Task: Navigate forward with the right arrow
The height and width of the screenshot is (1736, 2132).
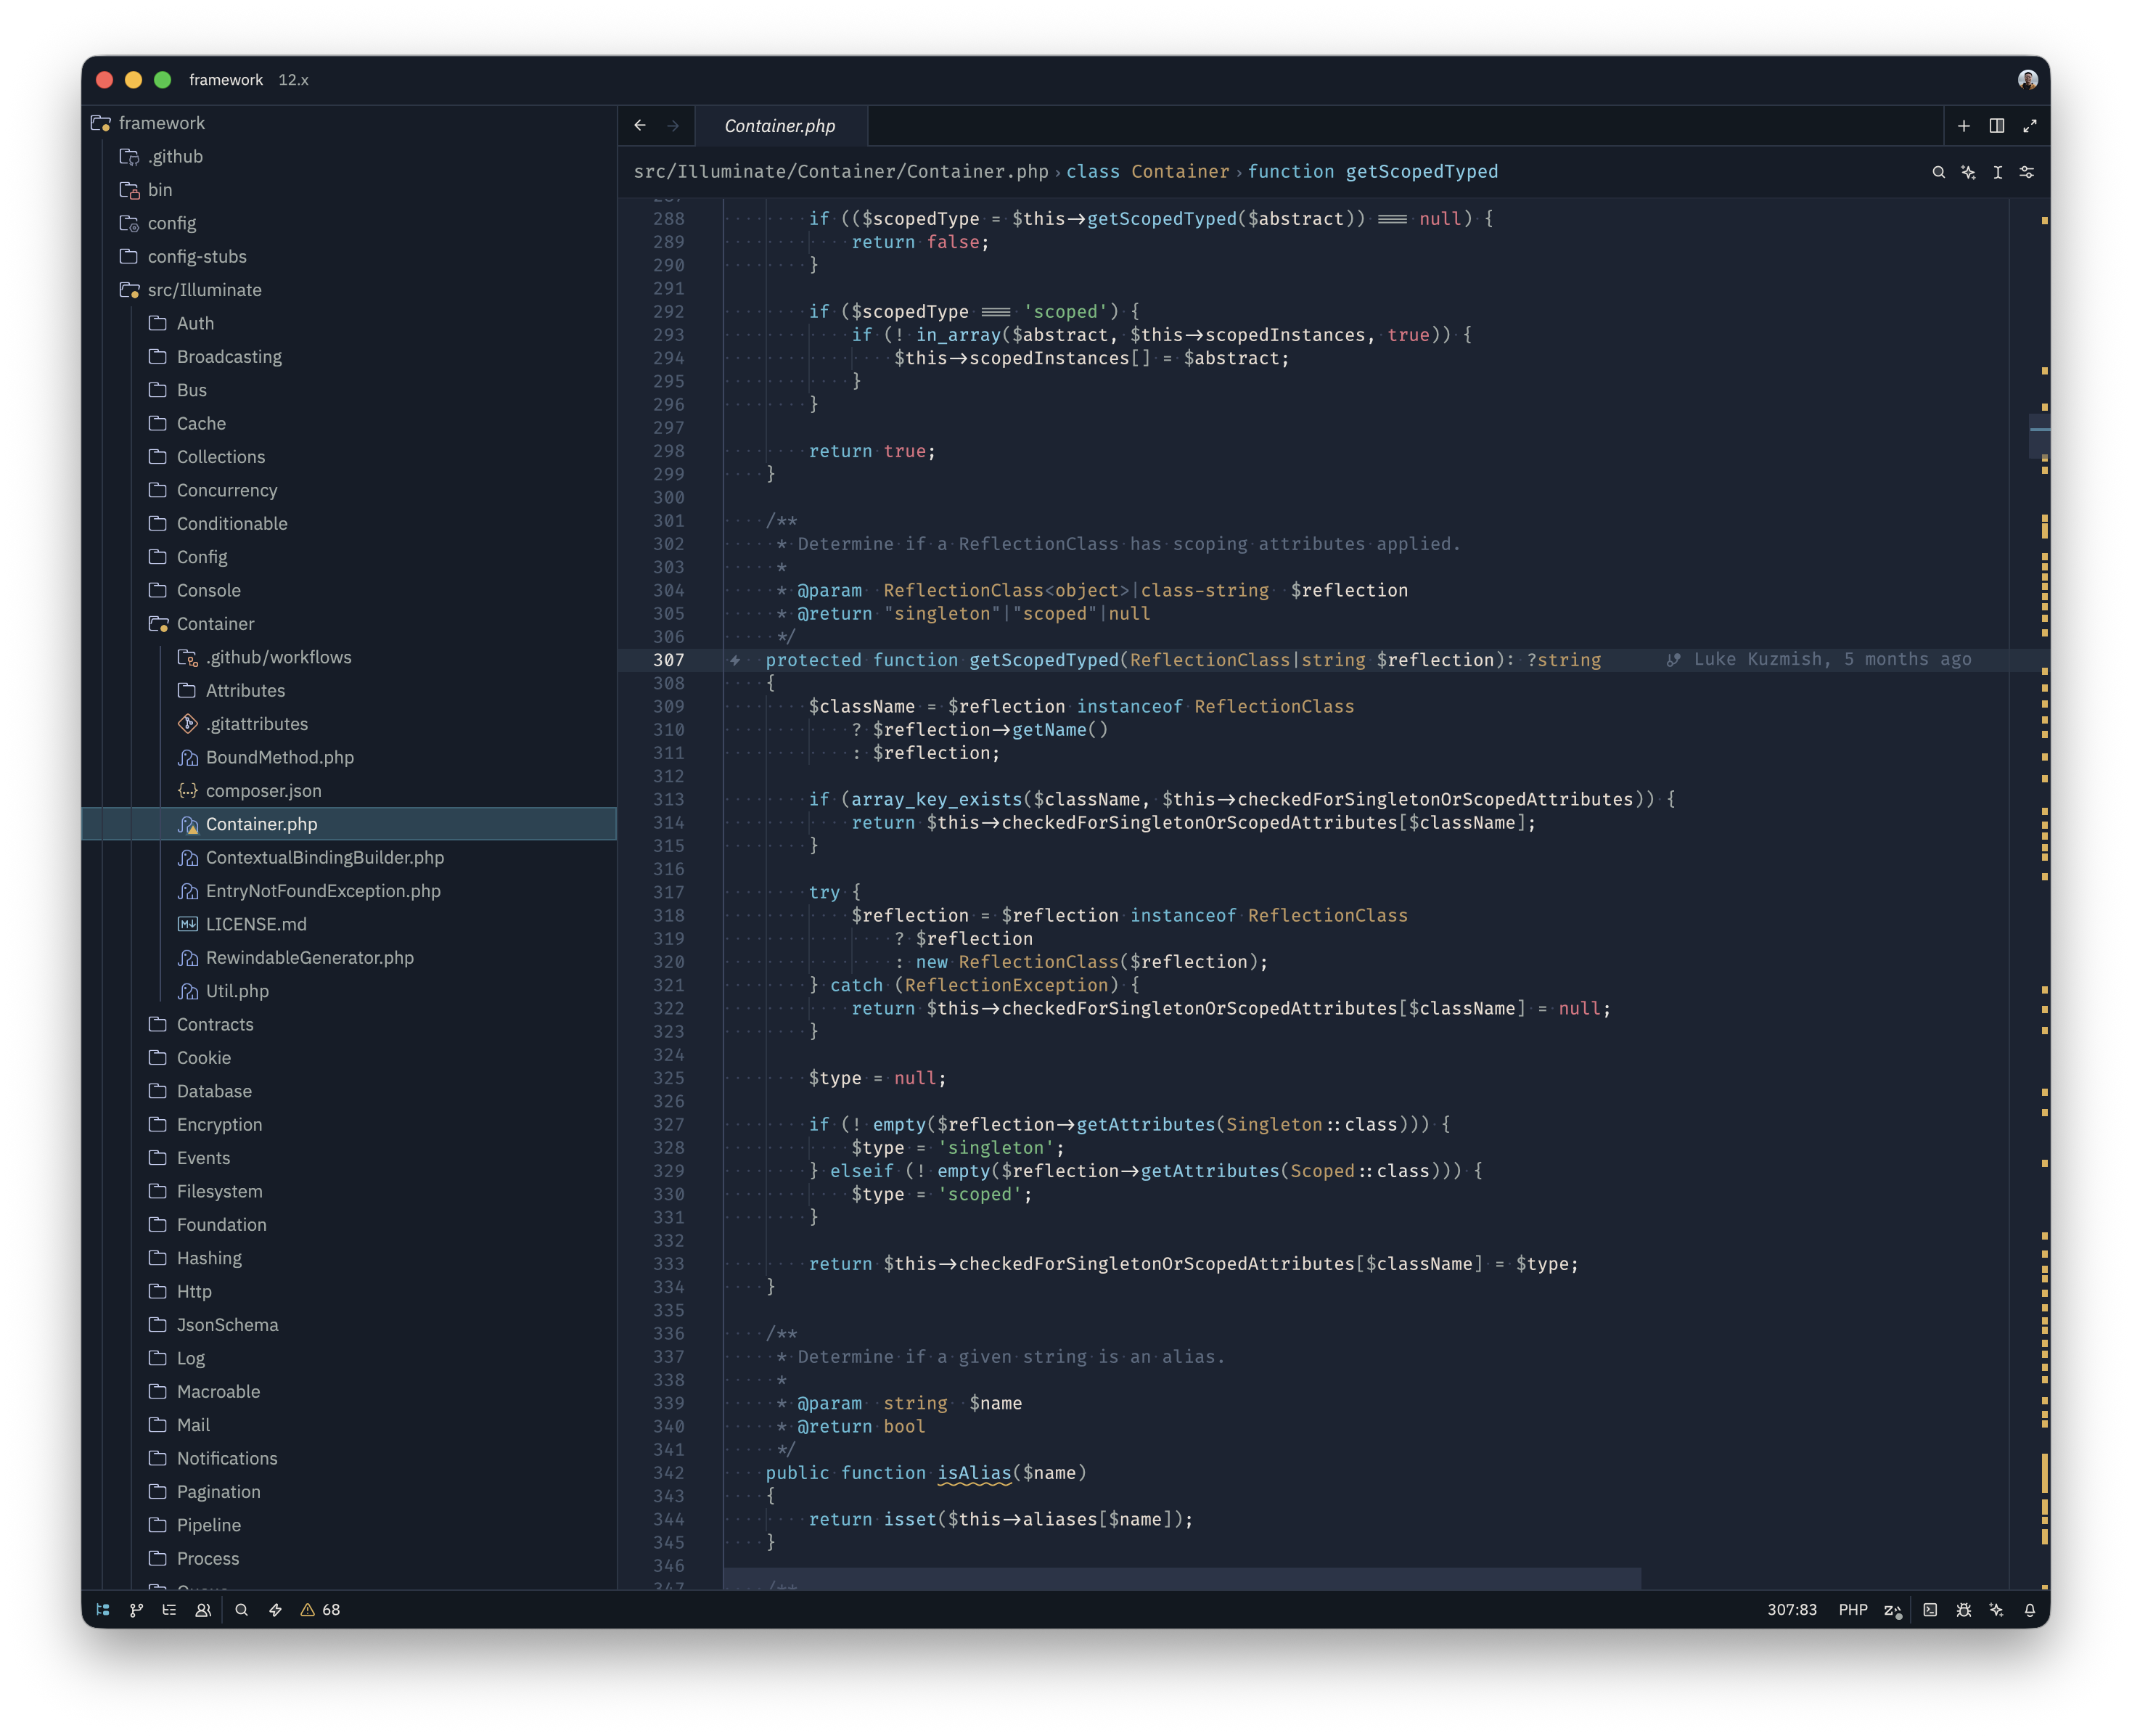Action: click(673, 126)
